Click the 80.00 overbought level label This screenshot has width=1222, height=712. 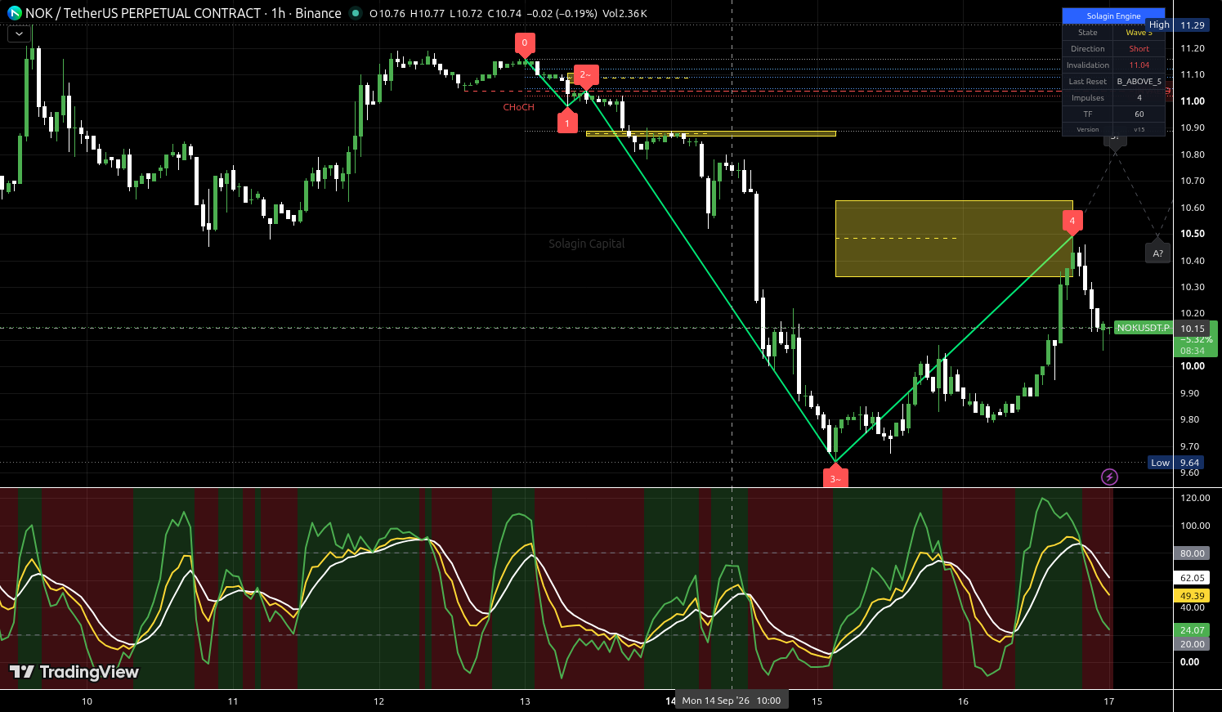point(1193,553)
